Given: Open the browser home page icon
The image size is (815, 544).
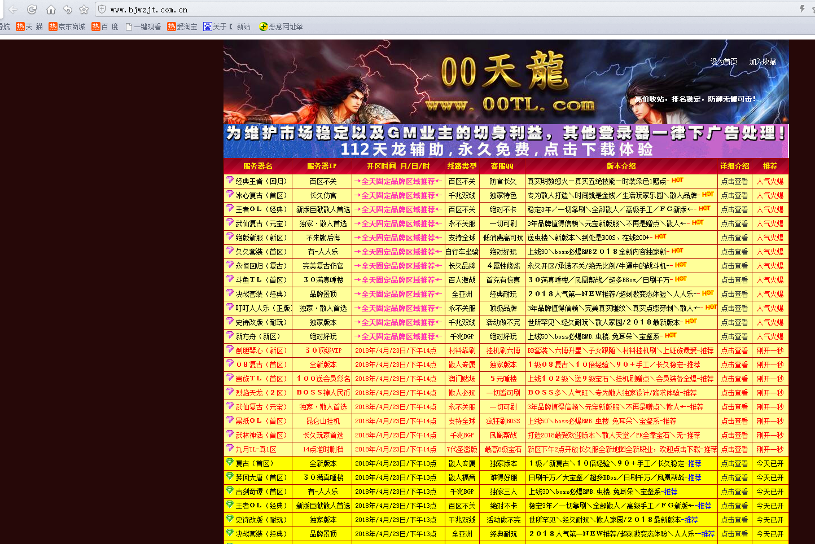Looking at the screenshot, I should 51,10.
